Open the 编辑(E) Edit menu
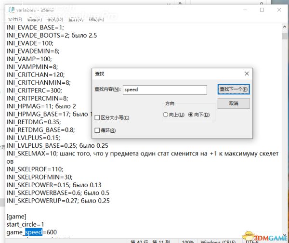The width and height of the screenshot is (289, 243). [x=34, y=19]
